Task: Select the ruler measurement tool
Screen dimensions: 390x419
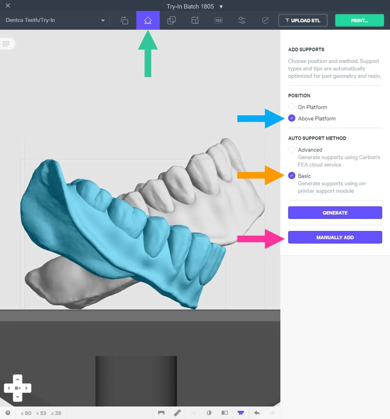Action: 177,413
